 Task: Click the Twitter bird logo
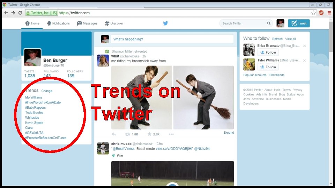coord(165,23)
